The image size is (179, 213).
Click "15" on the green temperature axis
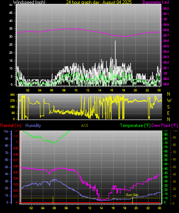166,194
